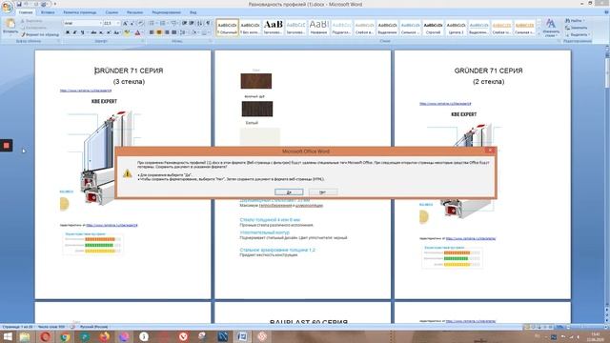The width and height of the screenshot is (610, 343).
Task: Click the grow font icon
Action: [125, 23]
